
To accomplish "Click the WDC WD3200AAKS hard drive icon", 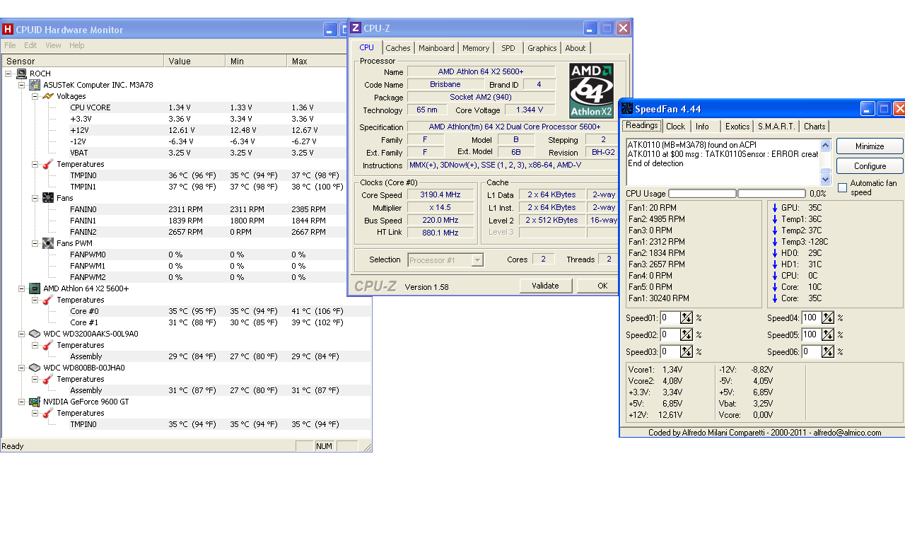I will pyautogui.click(x=35, y=334).
